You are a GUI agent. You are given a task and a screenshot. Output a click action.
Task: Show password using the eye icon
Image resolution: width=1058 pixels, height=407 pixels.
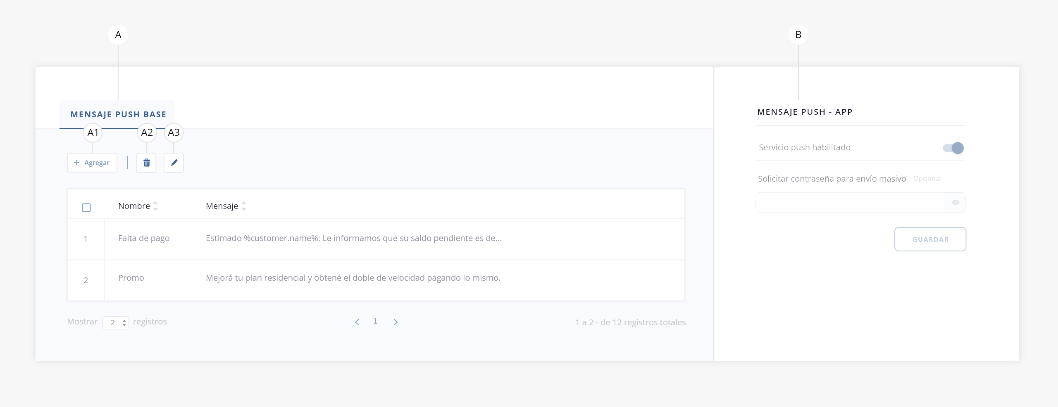coord(955,203)
